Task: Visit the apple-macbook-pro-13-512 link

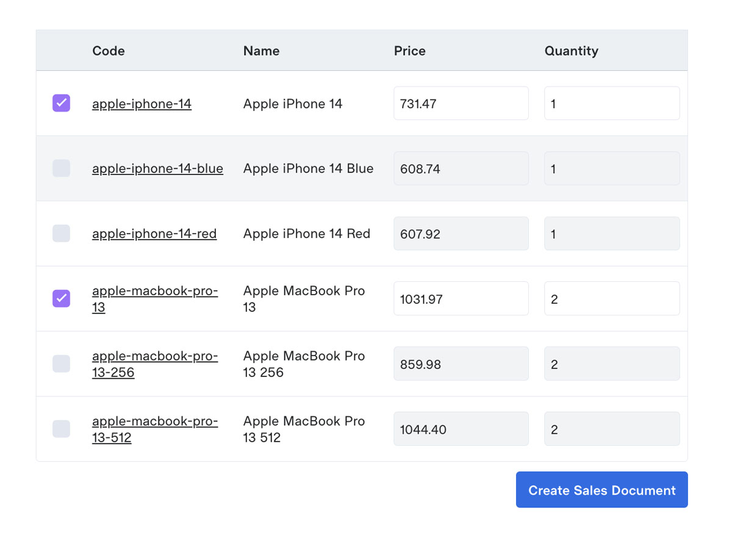Action: 154,422
